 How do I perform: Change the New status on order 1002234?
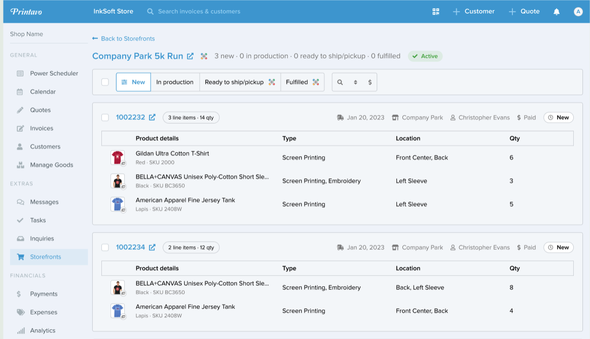click(x=558, y=248)
